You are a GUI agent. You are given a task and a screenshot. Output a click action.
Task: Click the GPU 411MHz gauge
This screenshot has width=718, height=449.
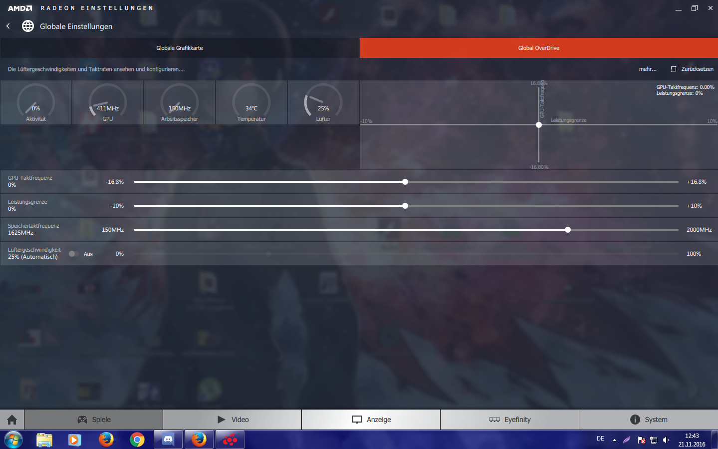coord(108,102)
